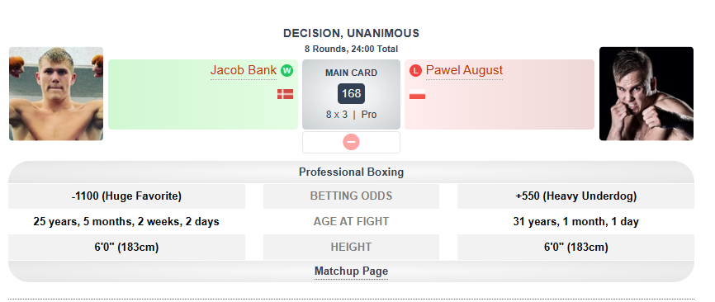Image resolution: width=715 pixels, height=302 pixels.
Task: Open the Matchup Page link
Action: (351, 271)
